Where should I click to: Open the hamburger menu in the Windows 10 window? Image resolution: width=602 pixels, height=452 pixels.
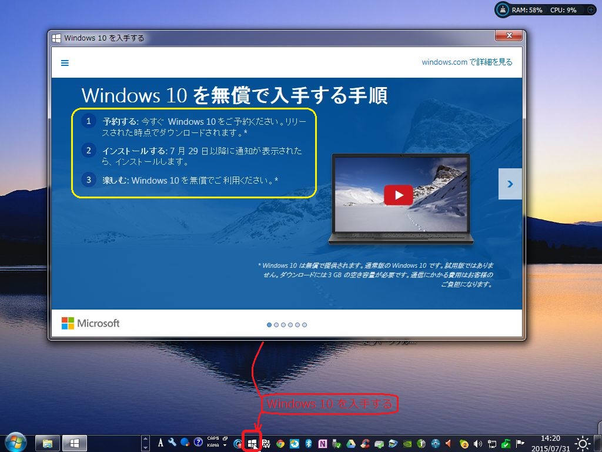coord(65,62)
